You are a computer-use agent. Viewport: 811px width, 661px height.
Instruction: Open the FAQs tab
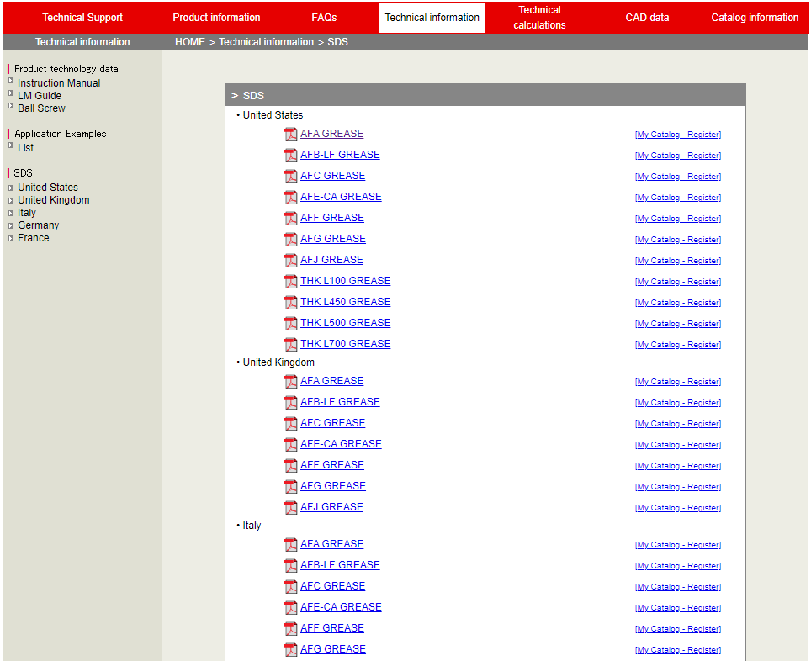pyautogui.click(x=324, y=18)
